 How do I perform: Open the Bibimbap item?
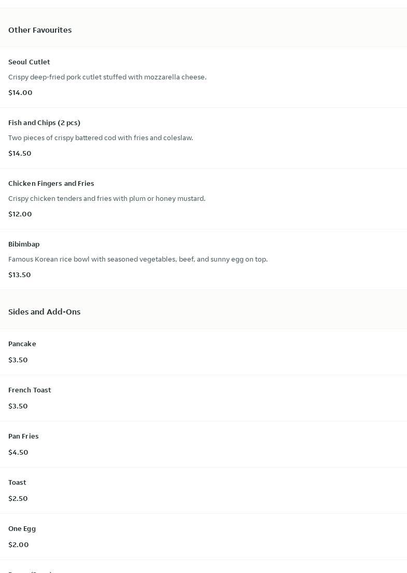click(x=24, y=244)
